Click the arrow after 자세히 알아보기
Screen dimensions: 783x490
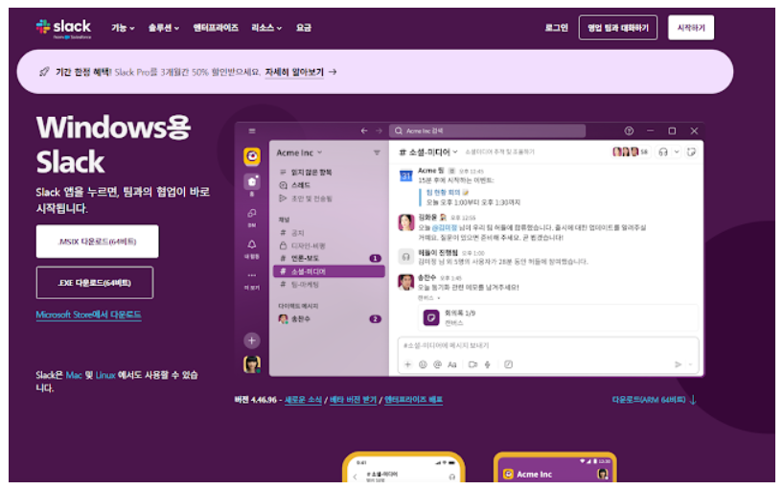pyautogui.click(x=333, y=72)
